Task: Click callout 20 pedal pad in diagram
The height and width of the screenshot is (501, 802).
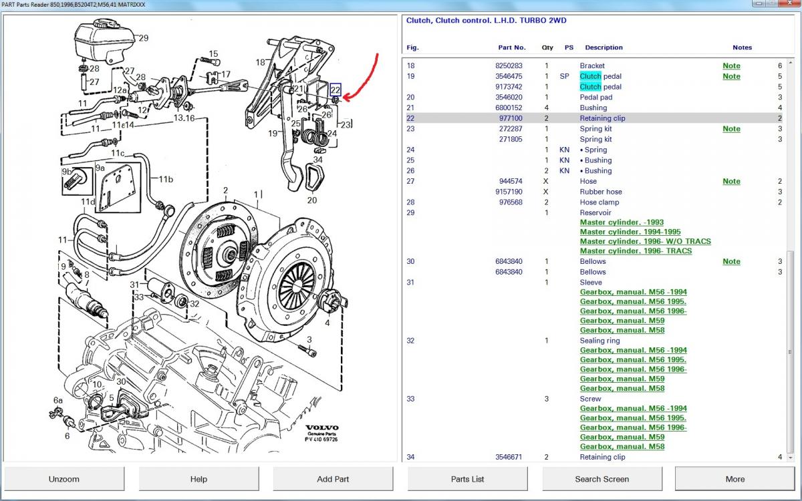Action: 312,200
